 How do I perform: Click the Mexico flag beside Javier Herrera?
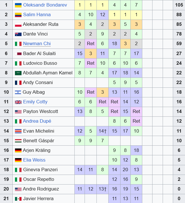coord(18,199)
